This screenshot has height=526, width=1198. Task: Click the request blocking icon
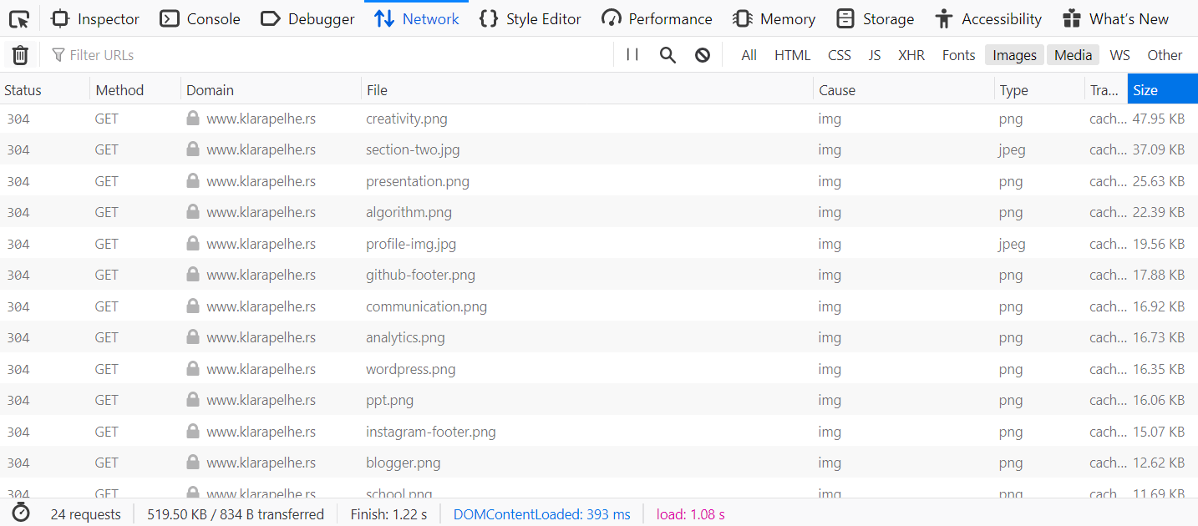[x=703, y=54]
